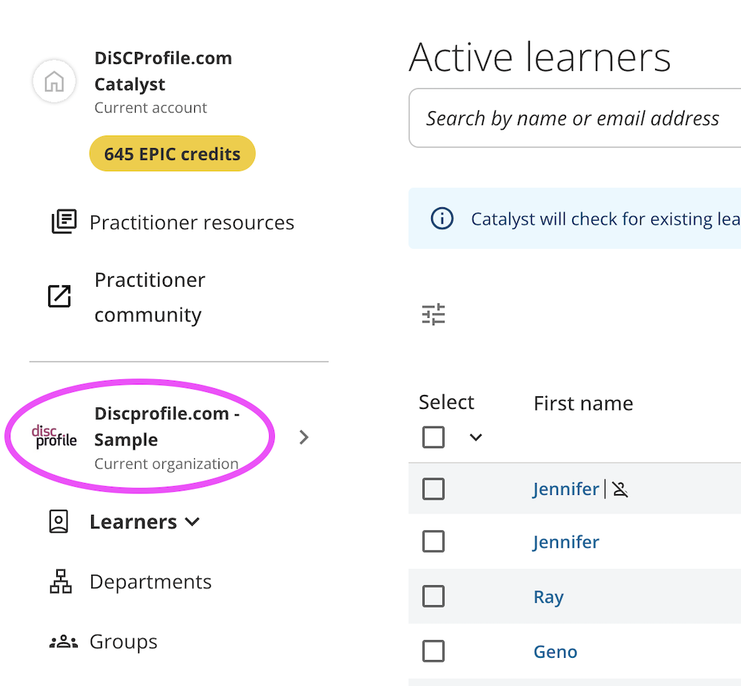This screenshot has height=686, width=741.
Task: Click the Departments hierarchy icon
Action: pos(61,581)
